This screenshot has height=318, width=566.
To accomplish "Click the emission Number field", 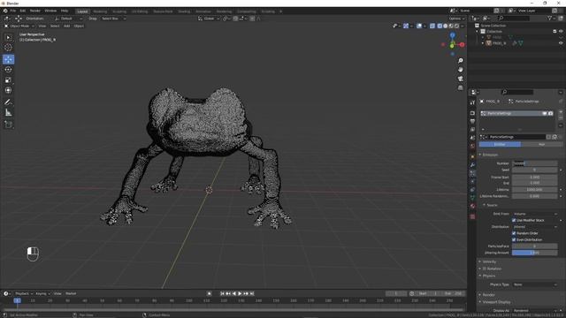I will (x=535, y=163).
